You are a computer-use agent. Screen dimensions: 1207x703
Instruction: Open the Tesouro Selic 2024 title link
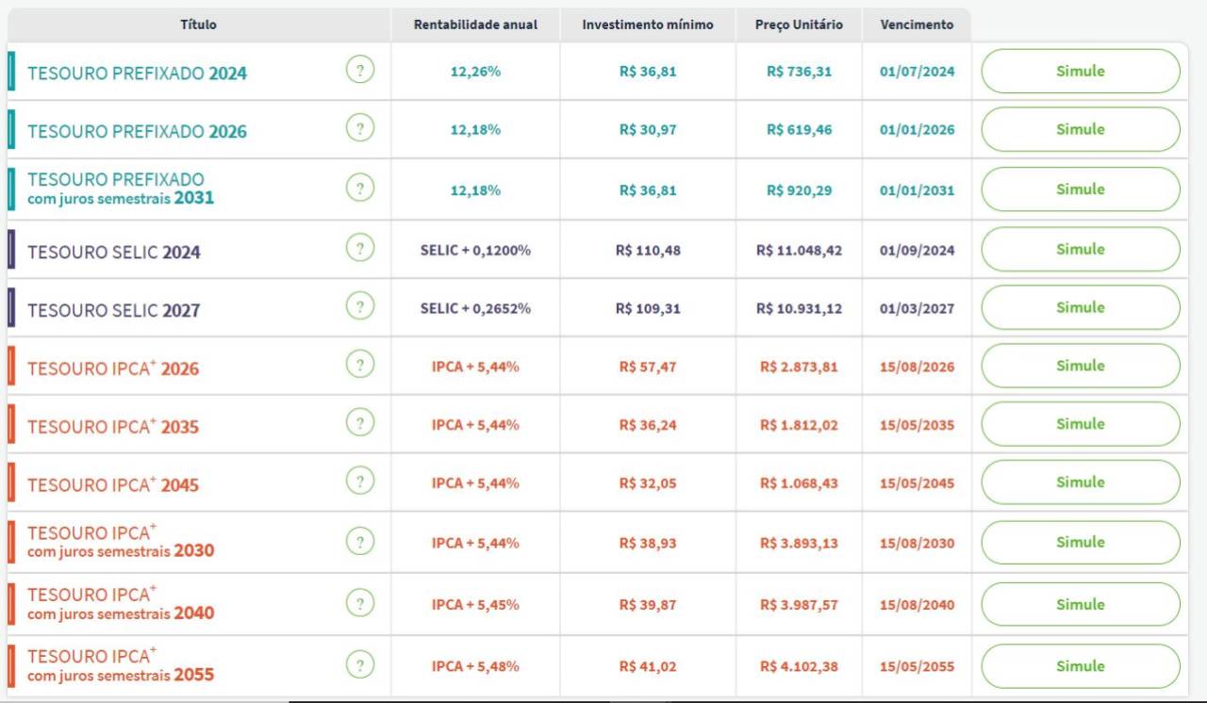(x=114, y=253)
